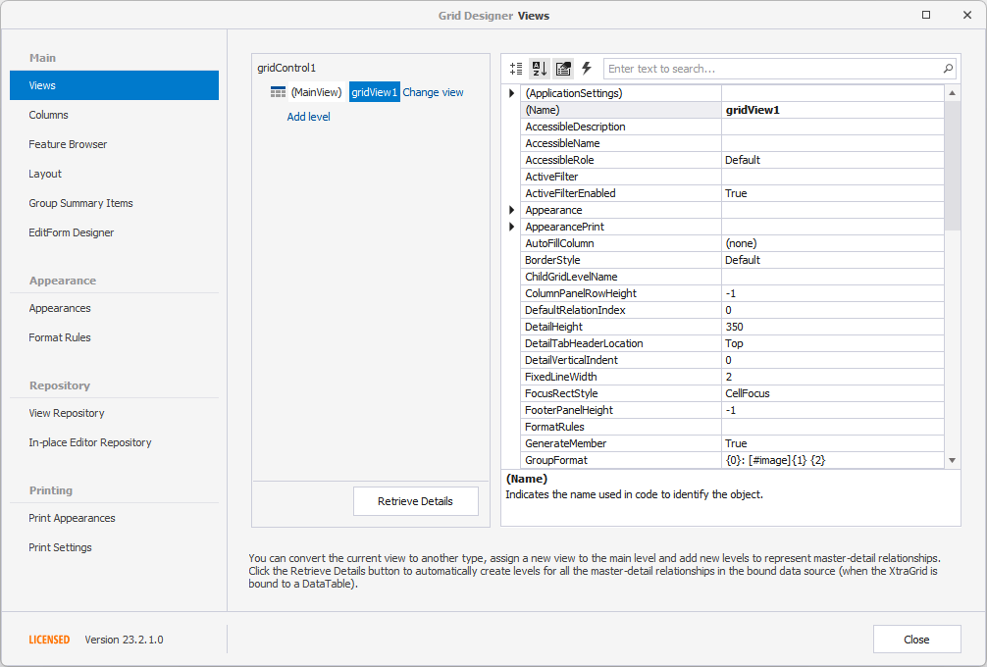The width and height of the screenshot is (987, 667).
Task: Expand the (ApplicationSettings) property
Action: click(512, 93)
